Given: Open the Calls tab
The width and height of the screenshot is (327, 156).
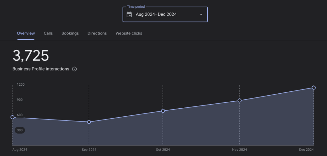Looking at the screenshot, I should click(x=48, y=33).
